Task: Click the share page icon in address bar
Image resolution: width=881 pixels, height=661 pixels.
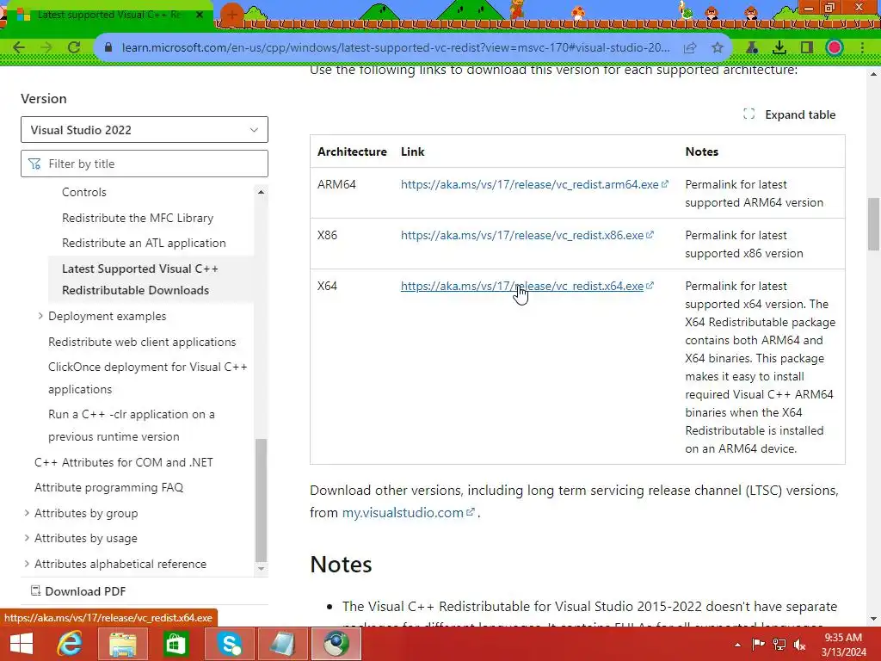Action: (690, 48)
